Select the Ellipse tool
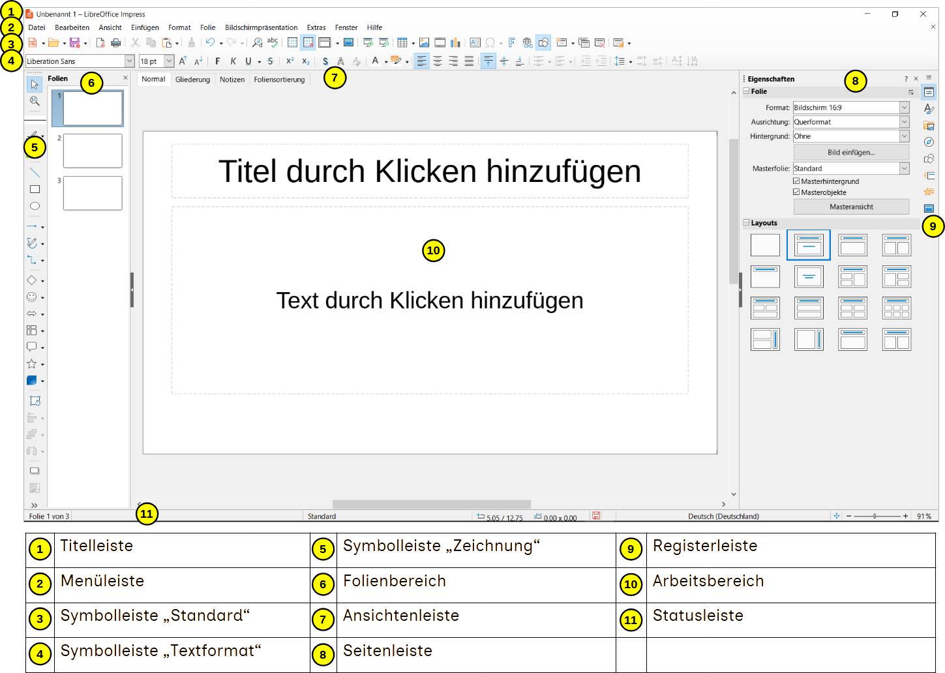Screen dimensions: 945x673 point(35,206)
